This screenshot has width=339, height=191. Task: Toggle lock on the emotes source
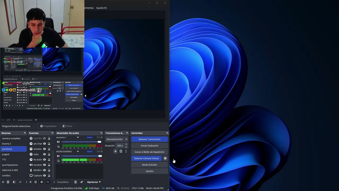49,149
